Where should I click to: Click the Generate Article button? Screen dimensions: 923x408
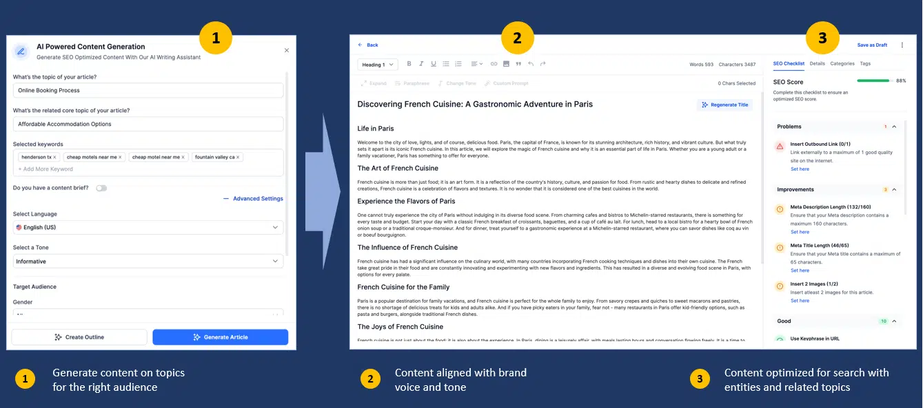[220, 337]
